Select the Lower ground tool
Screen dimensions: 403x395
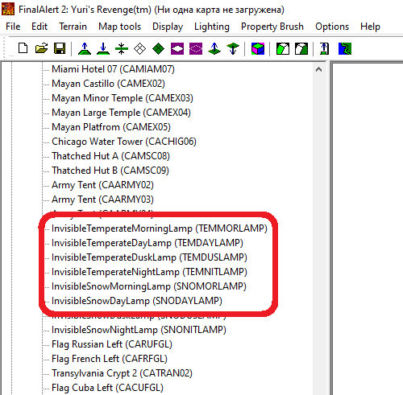pos(103,49)
